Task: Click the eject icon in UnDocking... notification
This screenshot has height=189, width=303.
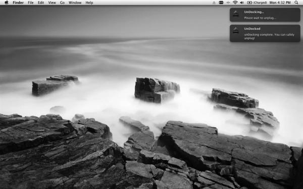Action: coord(235,14)
